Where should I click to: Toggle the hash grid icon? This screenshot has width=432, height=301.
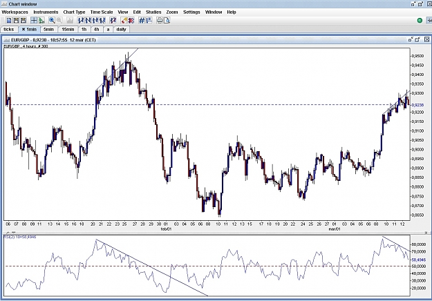coord(142,20)
